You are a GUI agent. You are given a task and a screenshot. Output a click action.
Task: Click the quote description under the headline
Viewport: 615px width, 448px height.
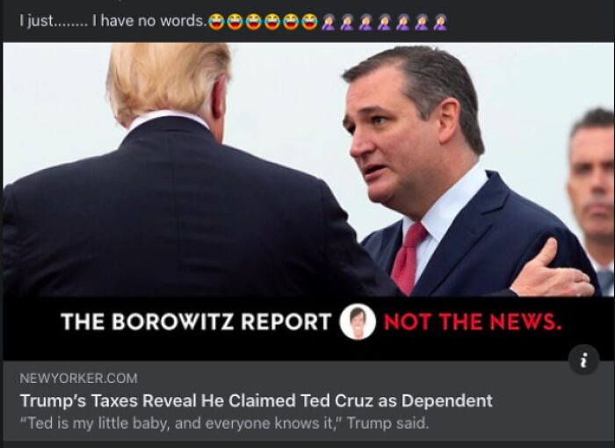224,423
